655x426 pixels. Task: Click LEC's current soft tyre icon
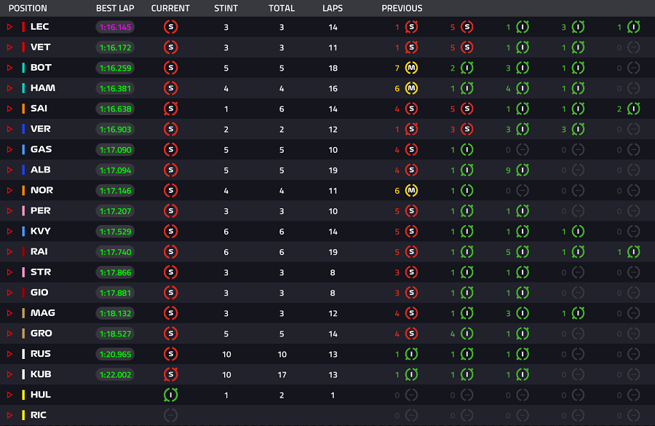[x=170, y=27]
